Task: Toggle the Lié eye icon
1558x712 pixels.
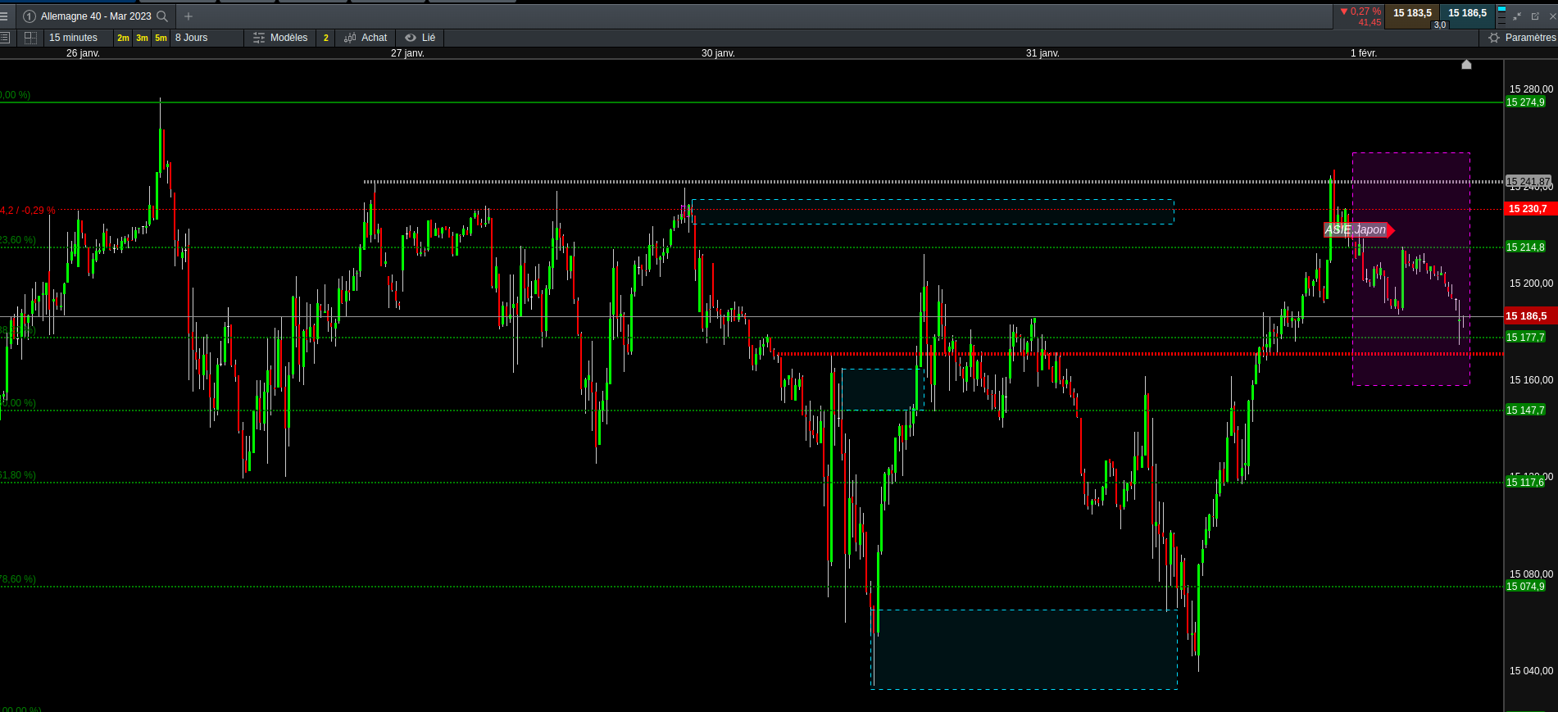Action: click(411, 38)
